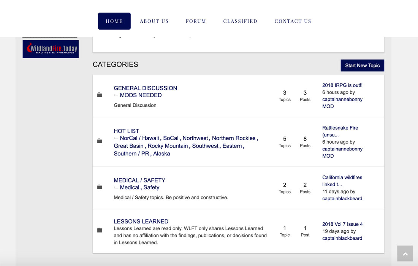Open the Classified section
The width and height of the screenshot is (418, 266).
coord(240,21)
